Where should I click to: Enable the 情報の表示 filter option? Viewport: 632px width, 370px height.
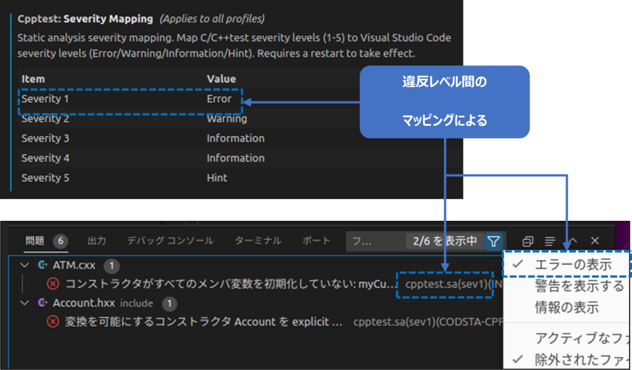tap(566, 308)
